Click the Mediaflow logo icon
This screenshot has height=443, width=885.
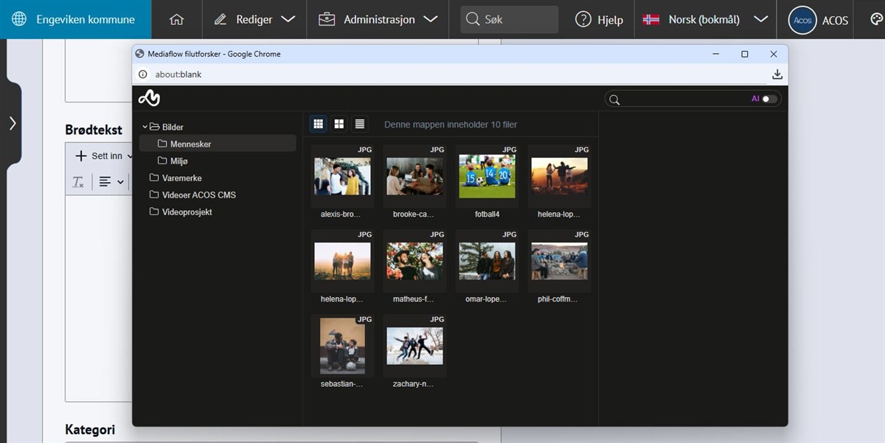pos(149,98)
